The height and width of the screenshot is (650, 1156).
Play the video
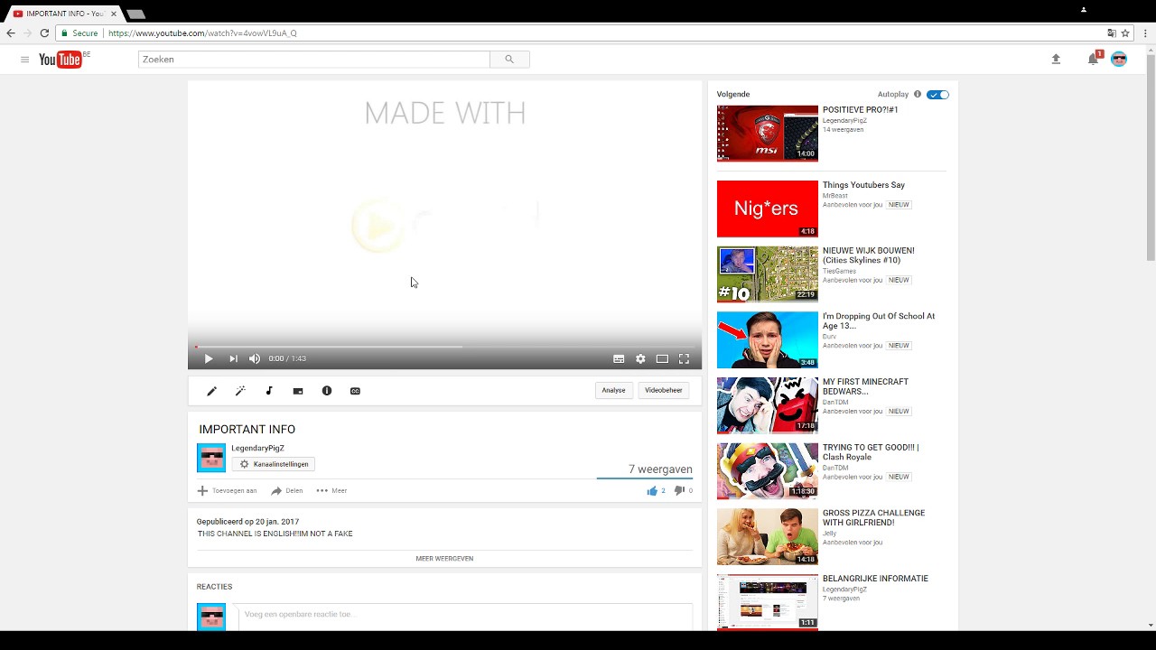tap(209, 358)
